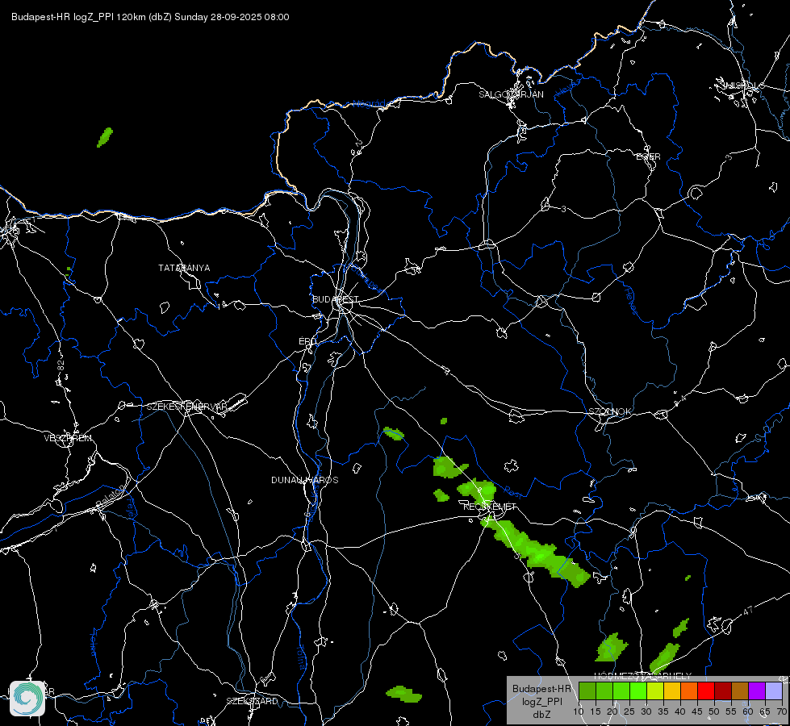Click the DUNAUJVAROS city label
Viewport: 790px width, 726px height.
tap(305, 480)
